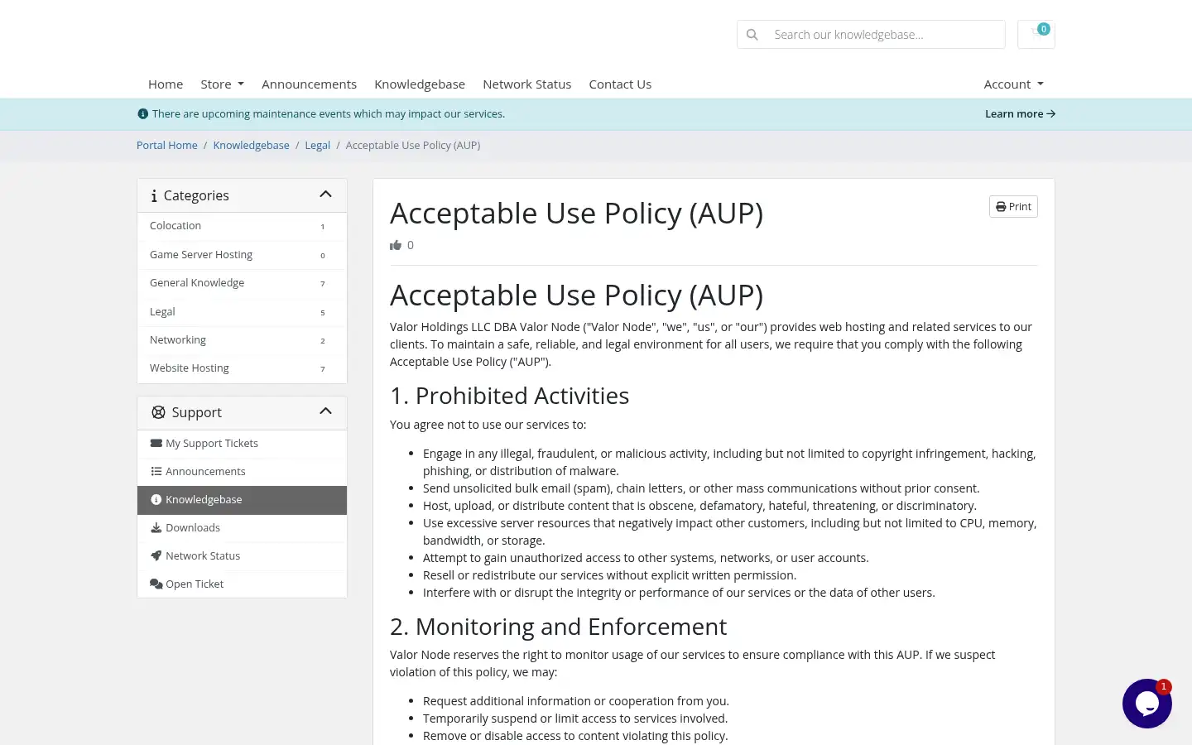The height and width of the screenshot is (745, 1192).
Task: Click the 'Acceptable Use Policy (AUP)' breadcrumb text
Action: click(413, 146)
